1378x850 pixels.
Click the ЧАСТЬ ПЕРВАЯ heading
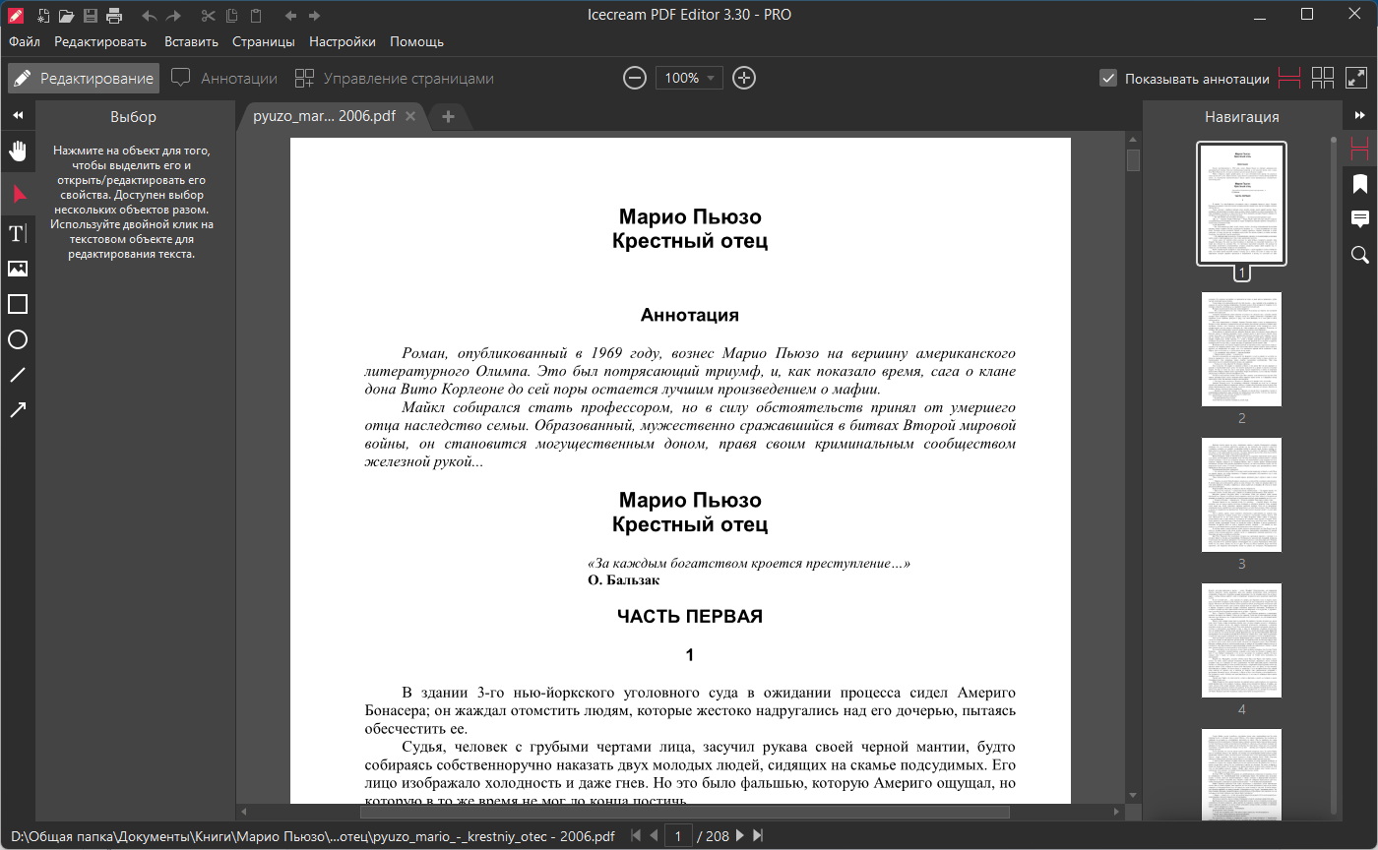689,617
